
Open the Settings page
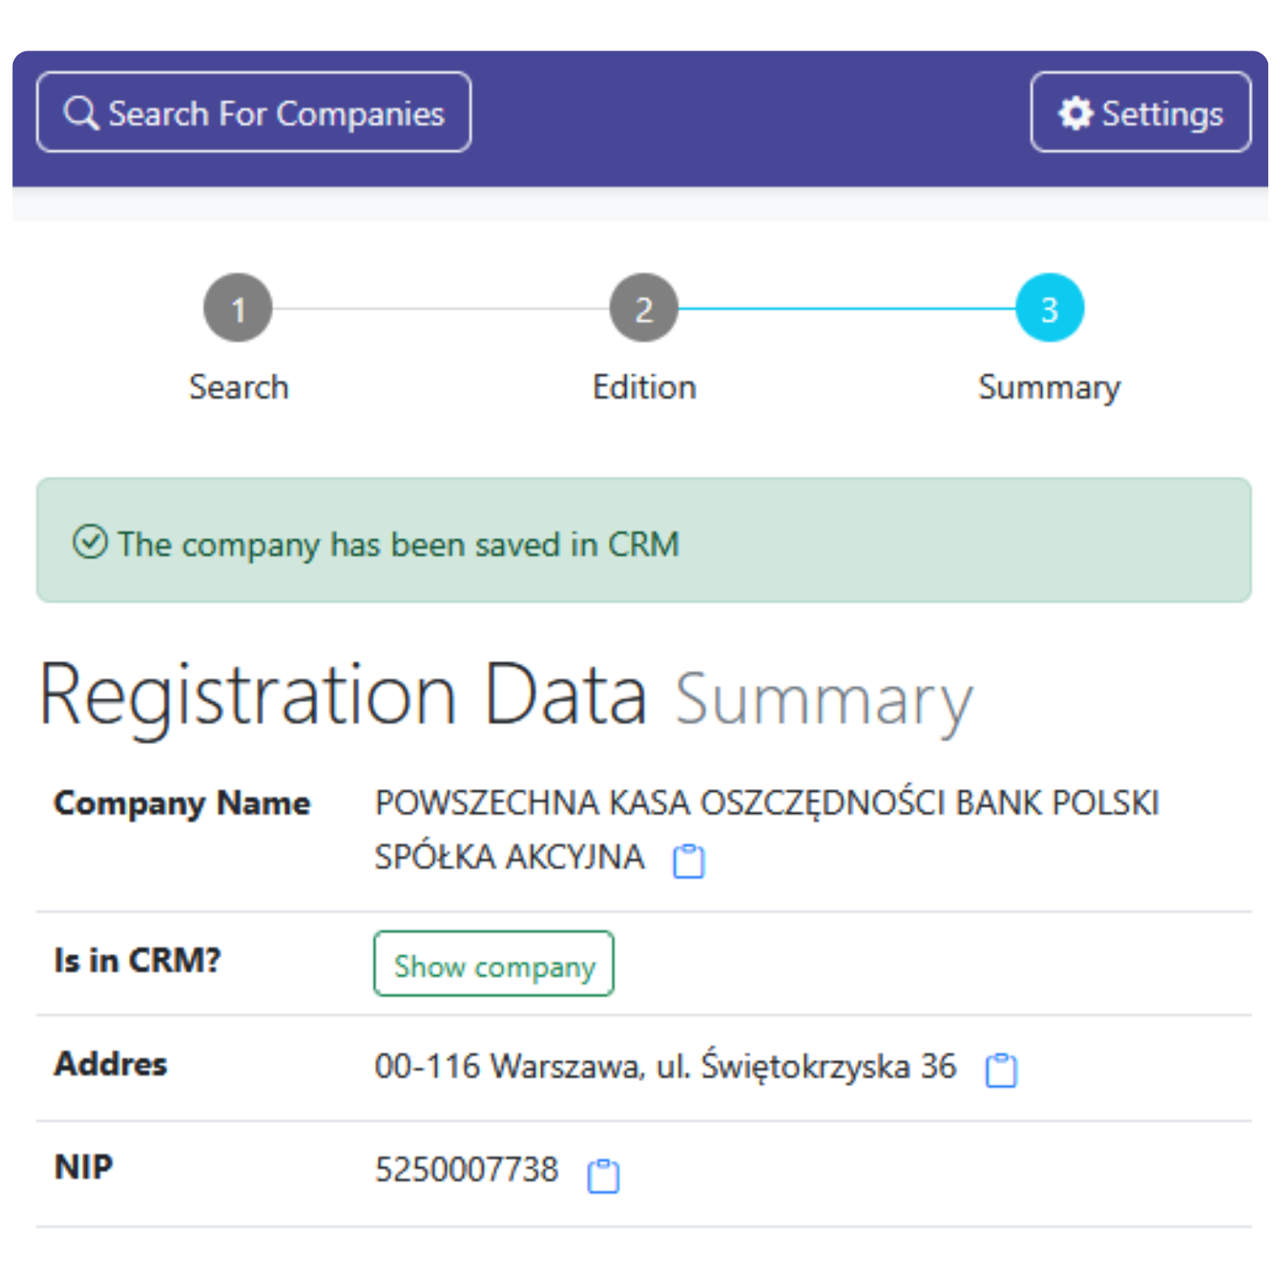pyautogui.click(x=1140, y=113)
